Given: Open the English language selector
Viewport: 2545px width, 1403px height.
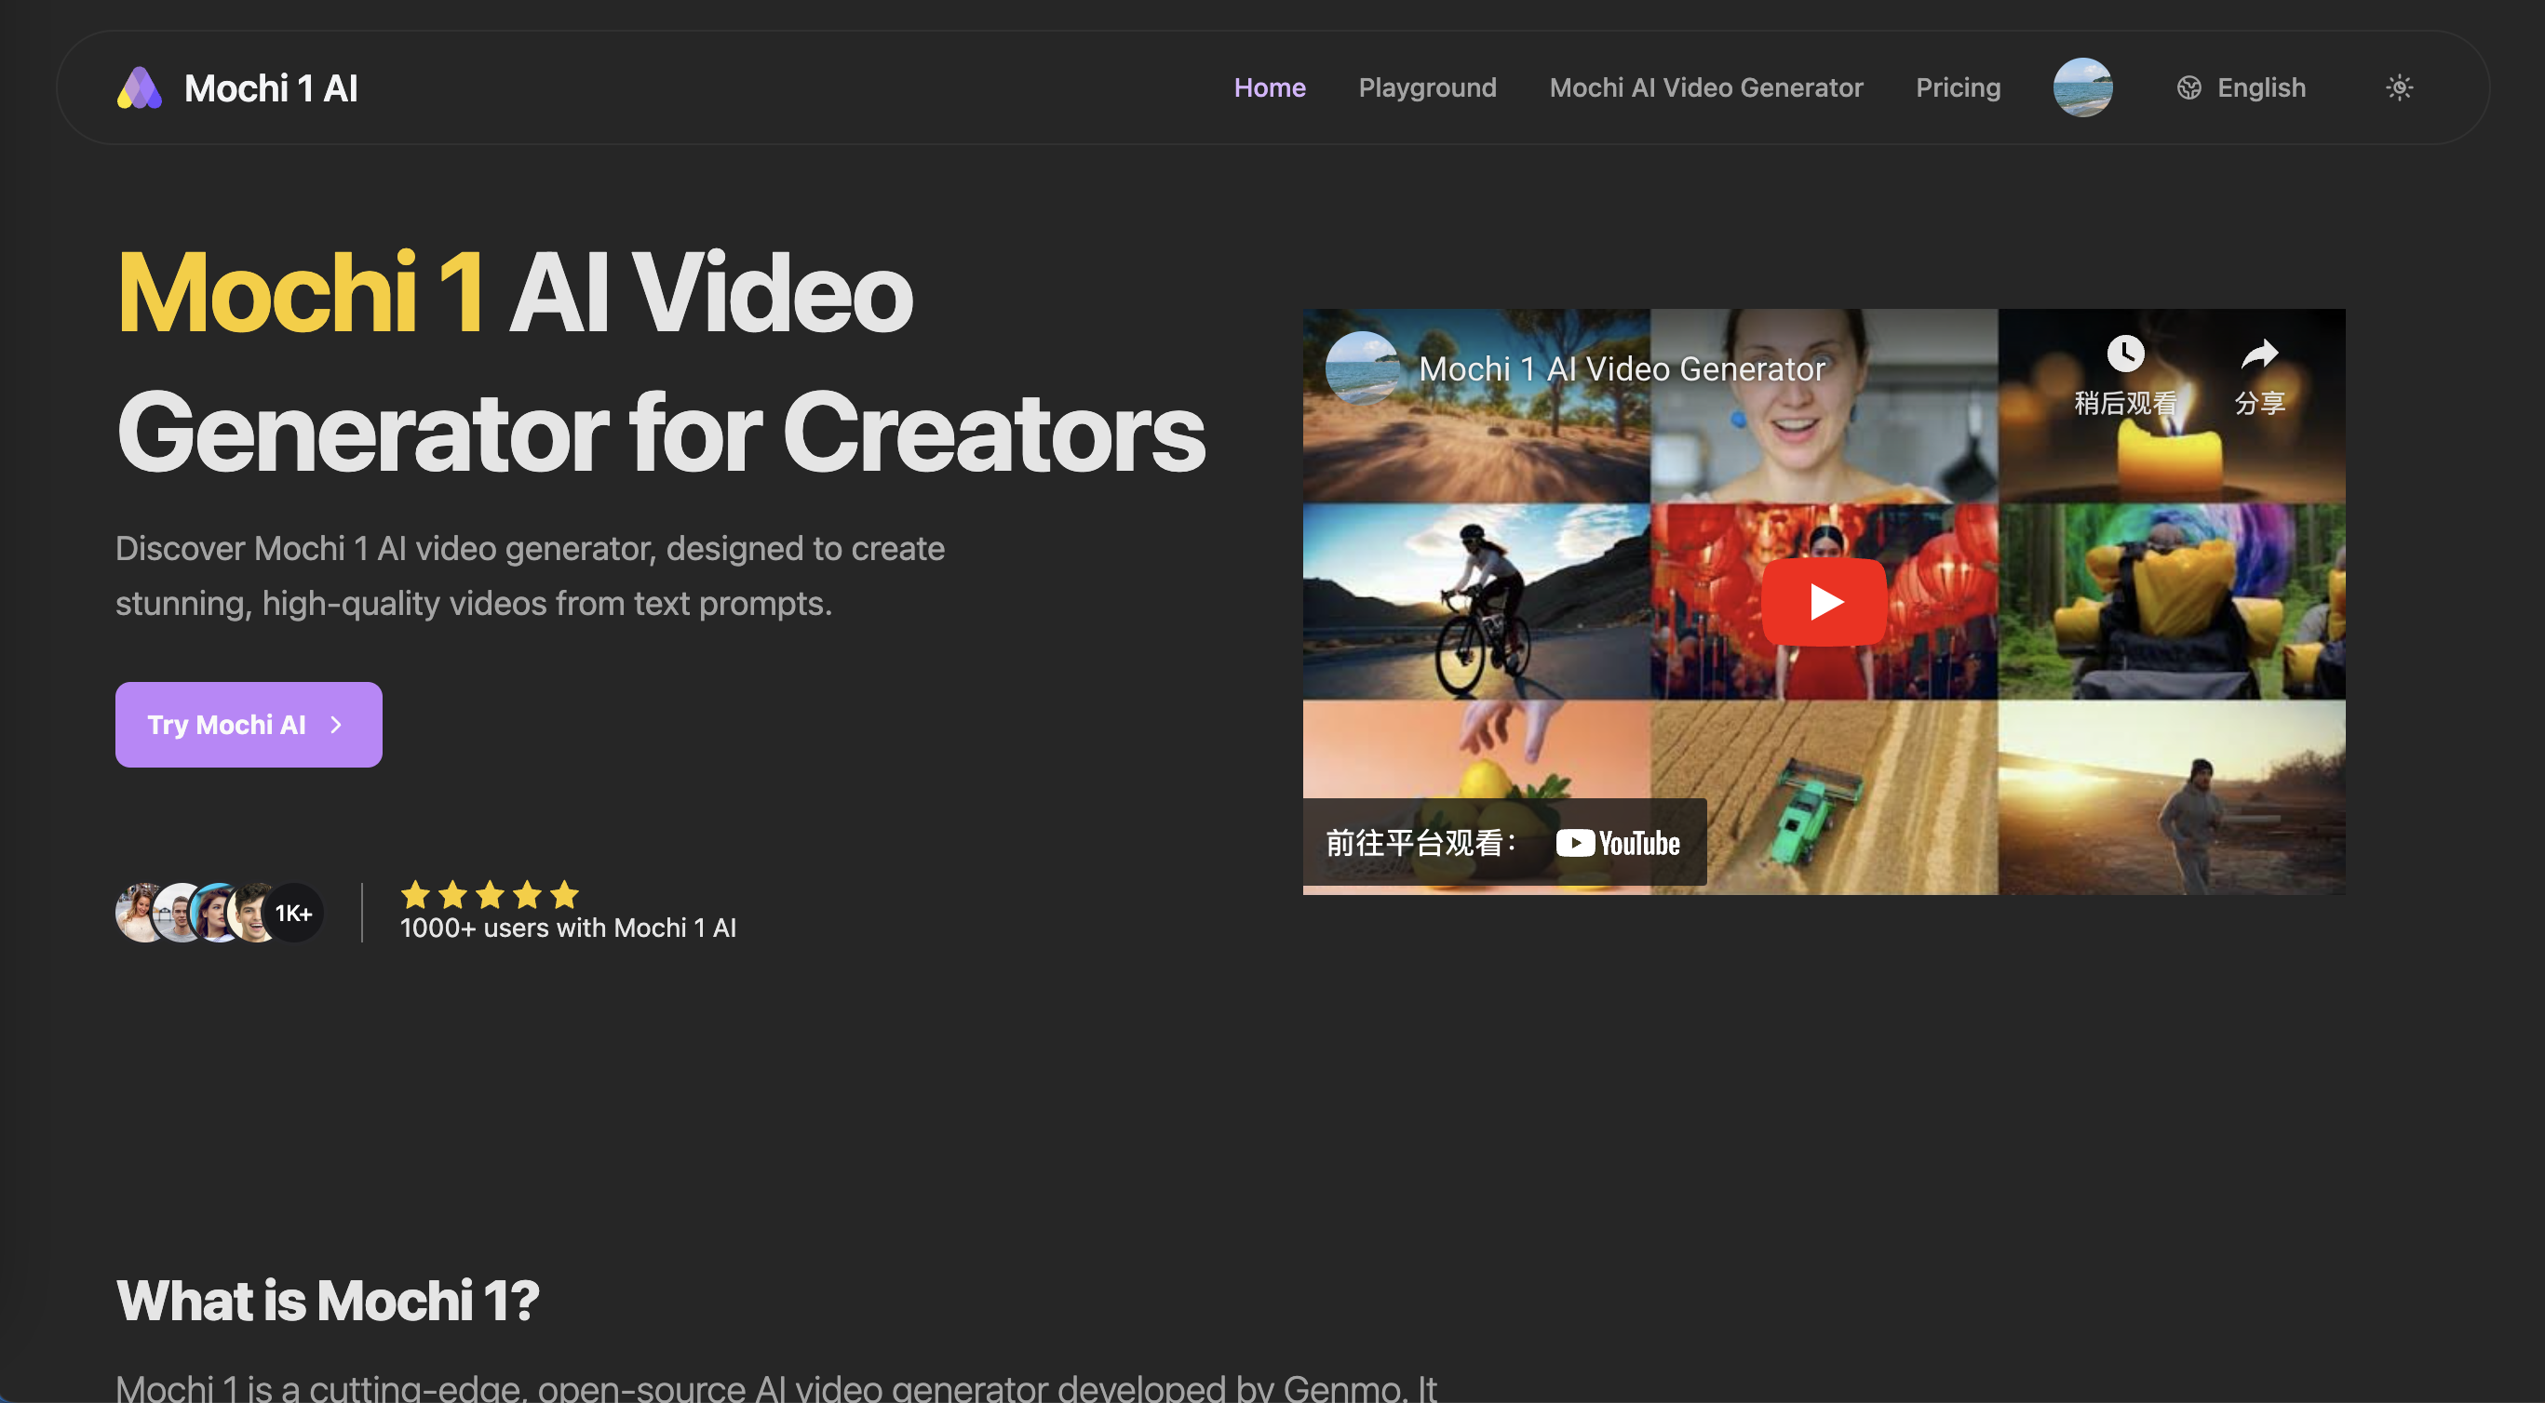Looking at the screenshot, I should coord(2241,87).
